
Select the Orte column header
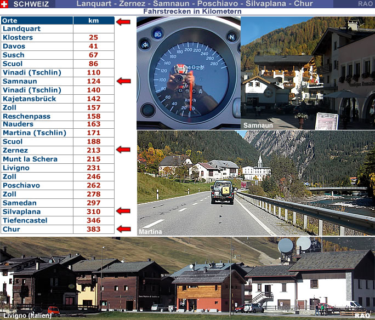tap(37, 21)
